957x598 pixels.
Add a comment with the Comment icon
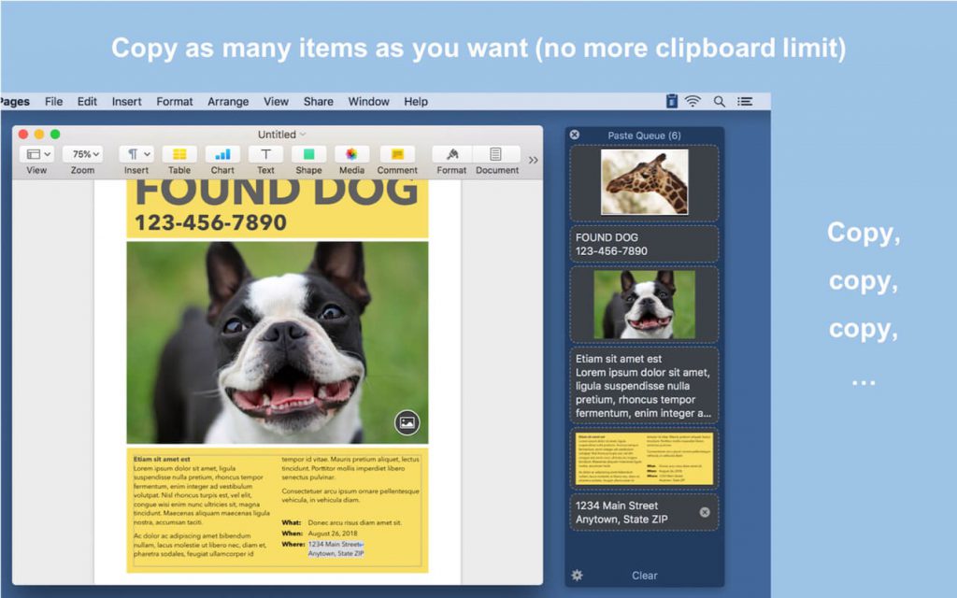[397, 156]
